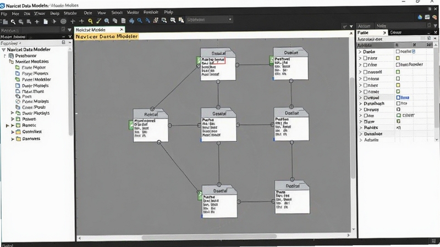
Task: Expand the OsmlnVast folder node
Action: click(12, 132)
